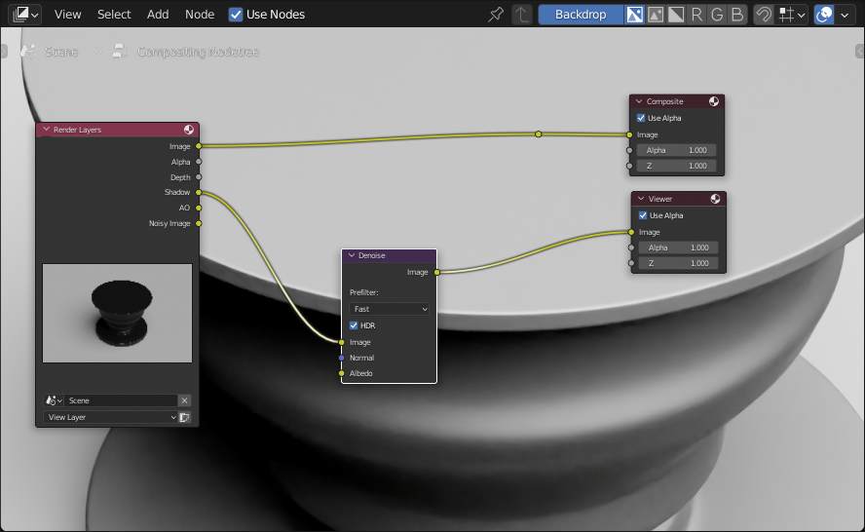Click Viewer Image input socket
The height and width of the screenshot is (532, 865).
[631, 232]
